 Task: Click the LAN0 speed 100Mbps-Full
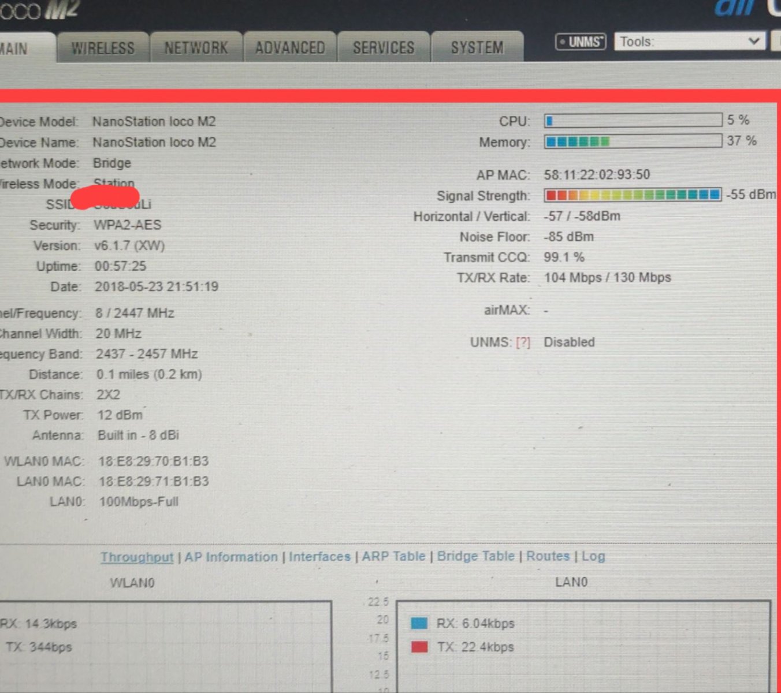139,501
